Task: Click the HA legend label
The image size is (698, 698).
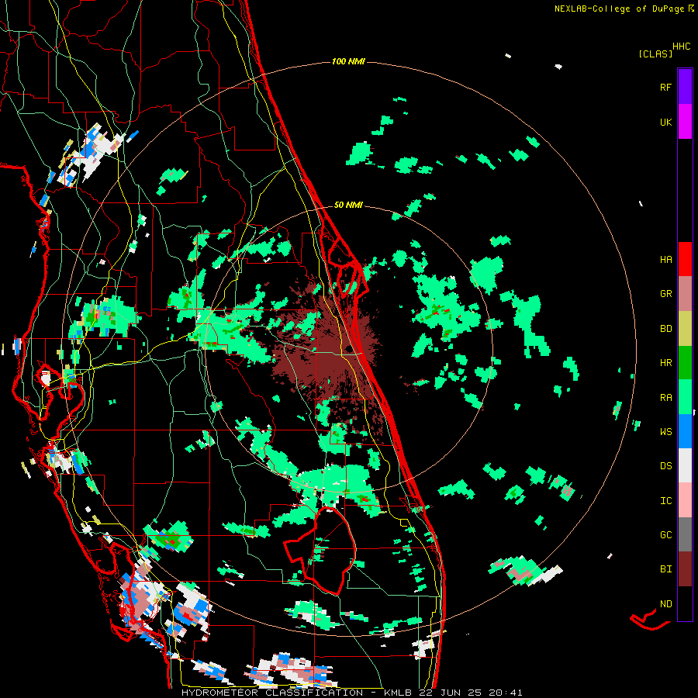Action: point(665,259)
